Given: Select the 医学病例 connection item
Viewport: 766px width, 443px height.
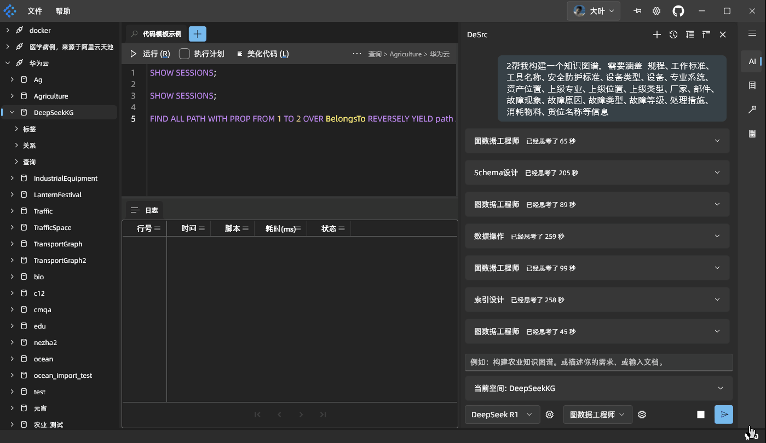Looking at the screenshot, I should pyautogui.click(x=71, y=47).
